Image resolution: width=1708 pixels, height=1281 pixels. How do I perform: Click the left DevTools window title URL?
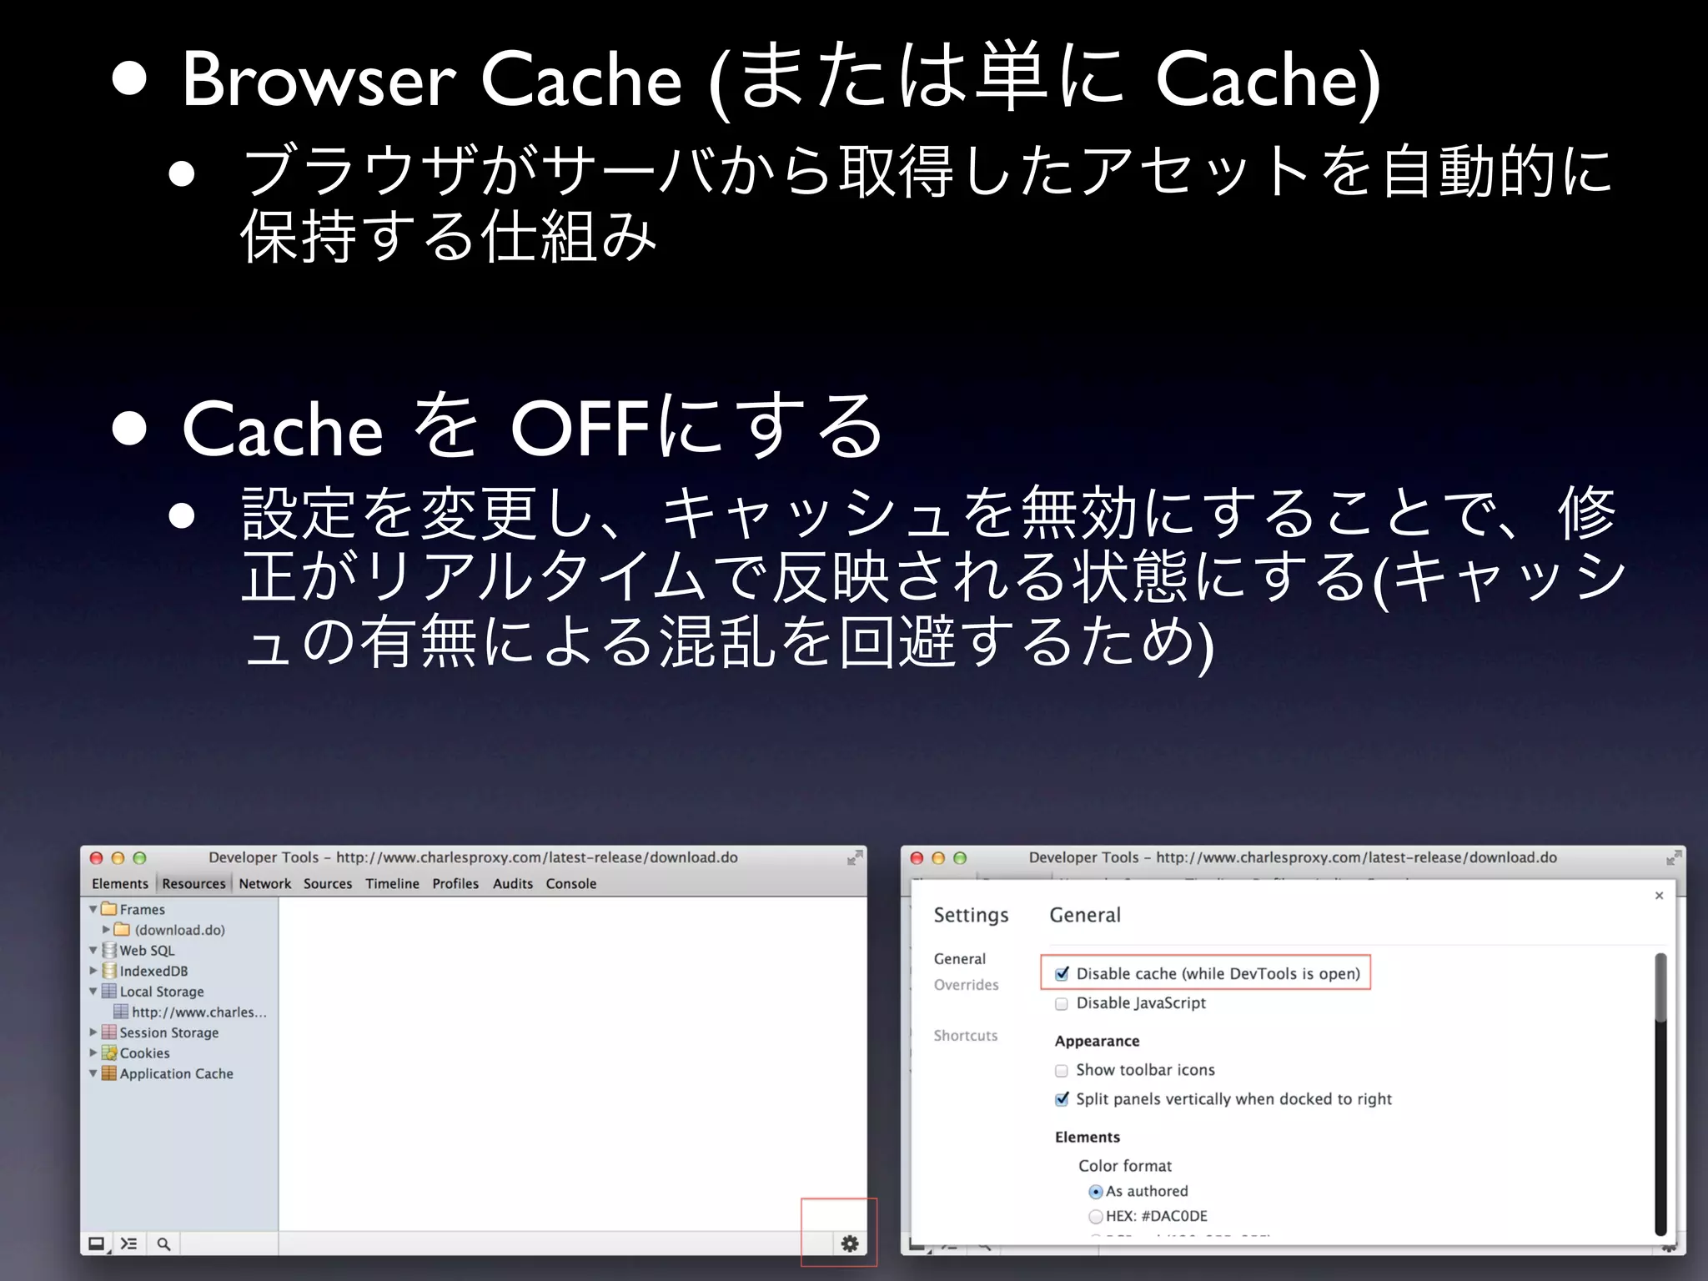tap(537, 857)
